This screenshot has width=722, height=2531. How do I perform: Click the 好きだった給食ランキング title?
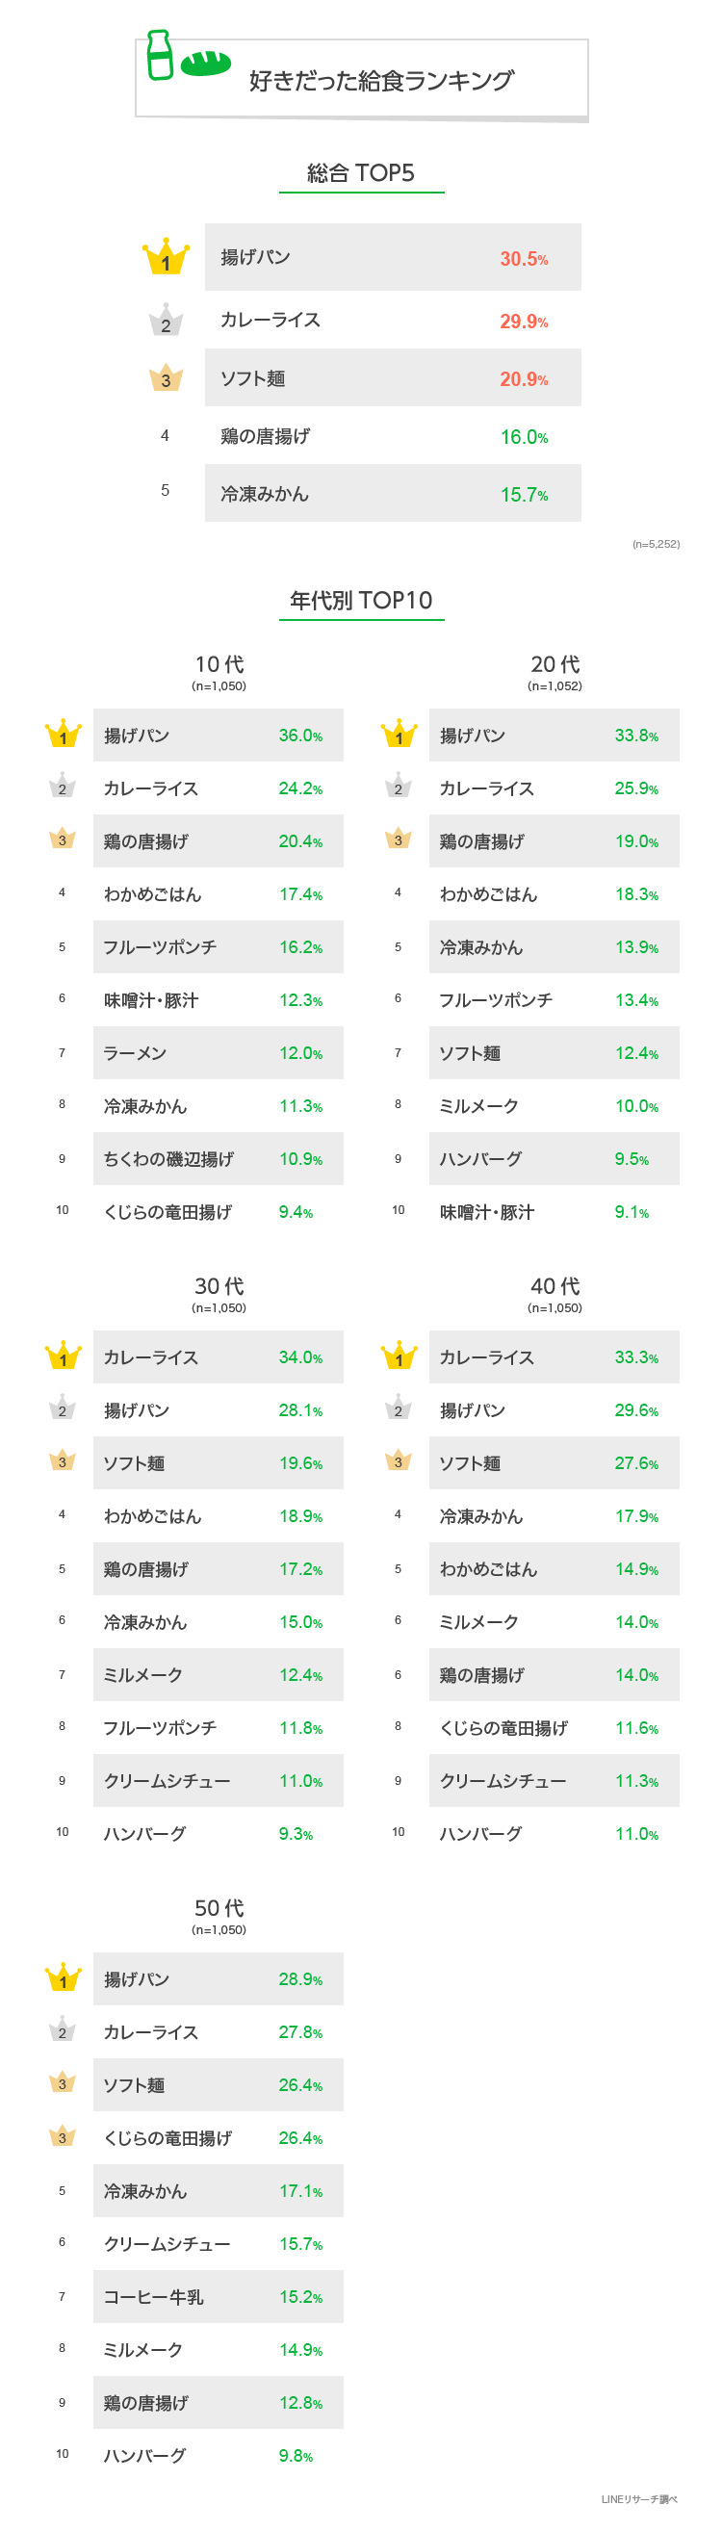(381, 81)
